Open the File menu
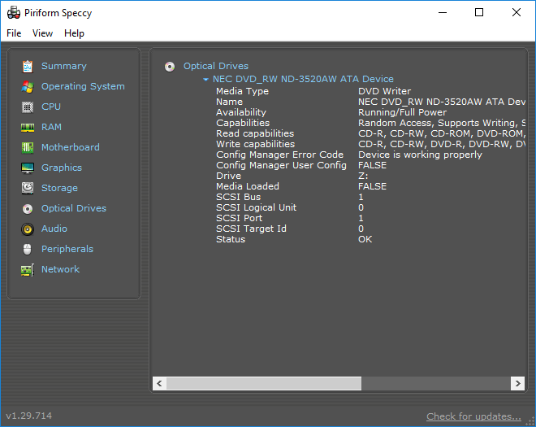This screenshot has height=427, width=536. point(14,33)
